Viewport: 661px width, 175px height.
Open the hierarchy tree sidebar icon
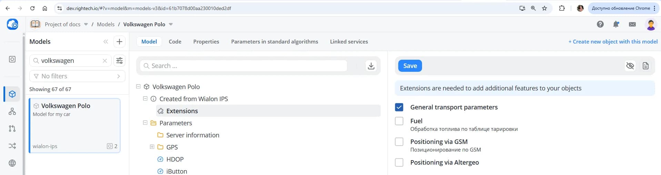(x=12, y=111)
